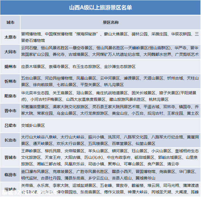Click the 临汾市 city cell
Viewport: 201px width, 197px height.
(10, 175)
